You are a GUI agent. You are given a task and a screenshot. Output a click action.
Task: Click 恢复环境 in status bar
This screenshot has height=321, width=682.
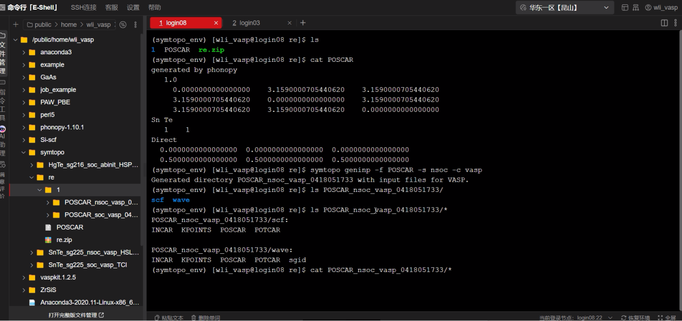(636, 318)
